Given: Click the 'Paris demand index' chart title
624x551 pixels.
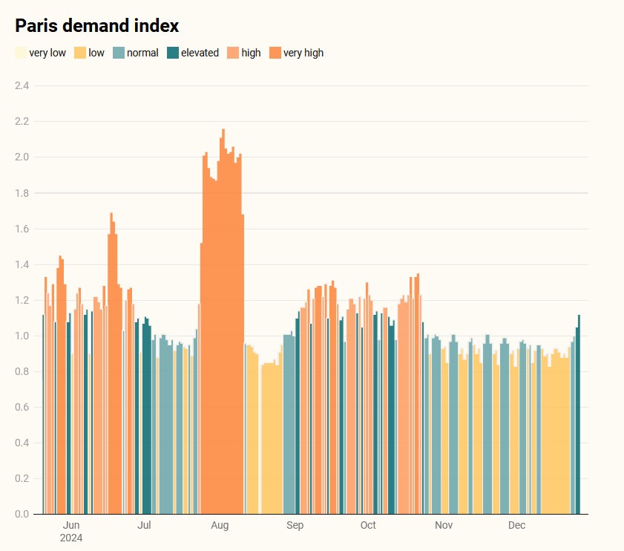Looking at the screenshot, I should tap(97, 25).
